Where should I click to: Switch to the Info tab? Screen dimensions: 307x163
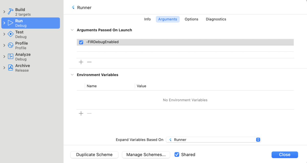point(147,19)
